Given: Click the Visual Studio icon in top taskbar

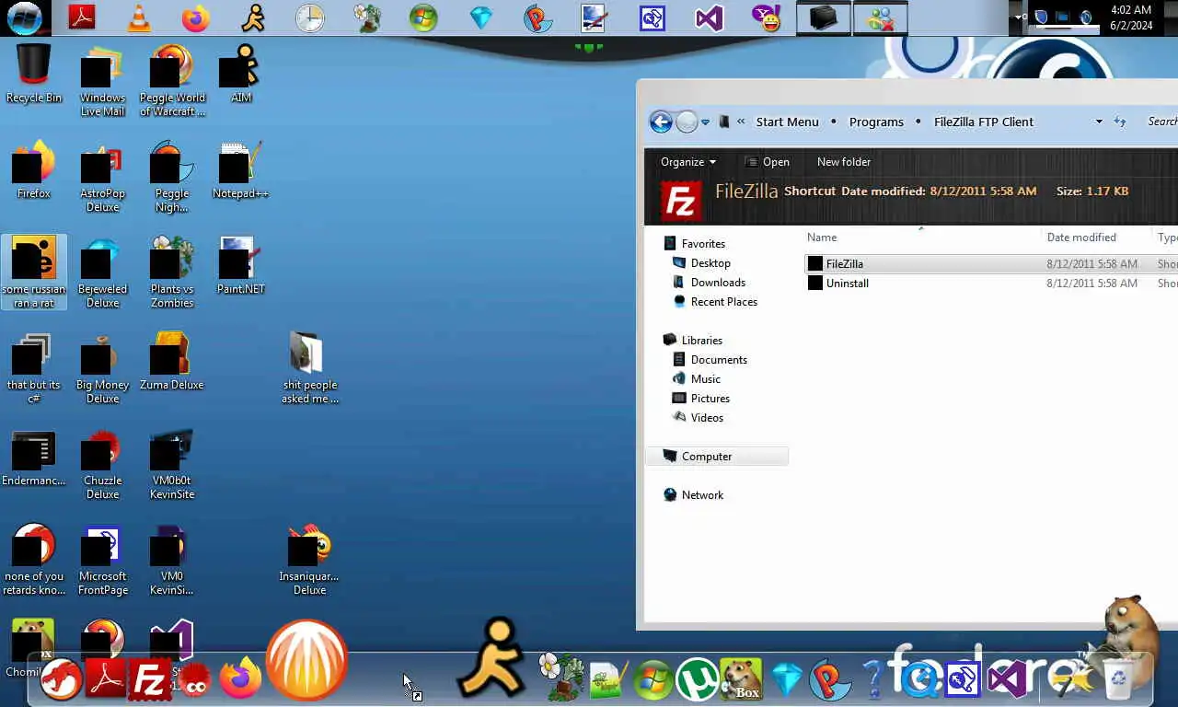Looking at the screenshot, I should [x=710, y=18].
